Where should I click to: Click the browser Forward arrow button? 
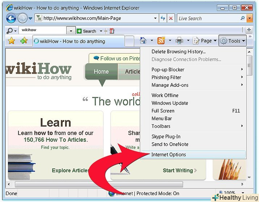point(22,18)
